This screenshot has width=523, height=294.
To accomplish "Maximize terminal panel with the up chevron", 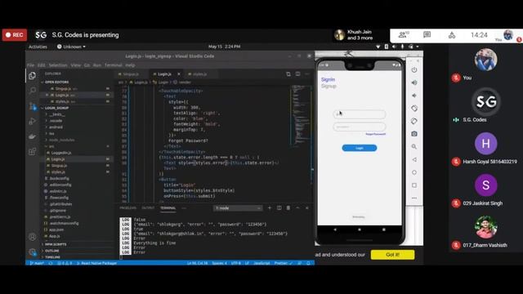I will pyautogui.click(x=297, y=208).
